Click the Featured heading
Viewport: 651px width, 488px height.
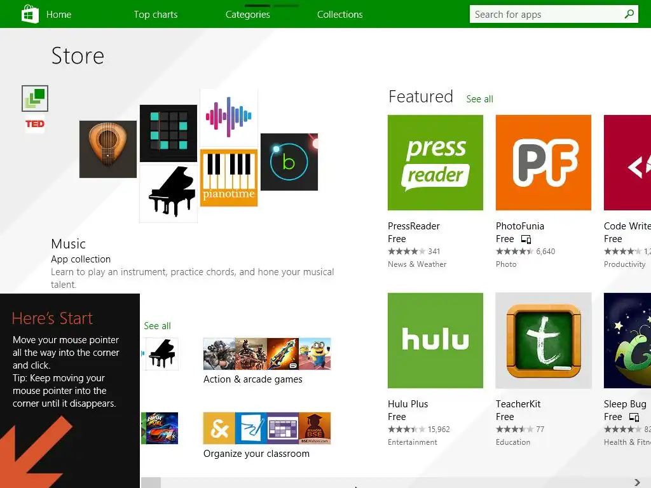[x=421, y=97]
